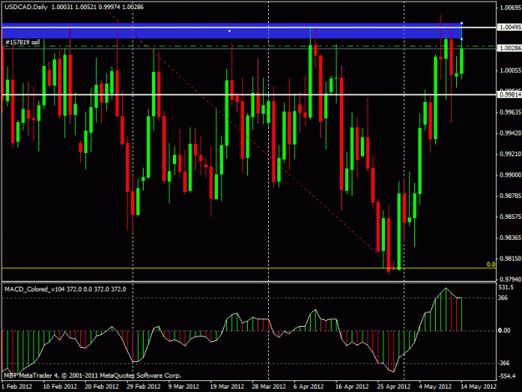Click the 1 Feb 2012 date label
The height and width of the screenshot is (392, 522).
pyautogui.click(x=17, y=387)
